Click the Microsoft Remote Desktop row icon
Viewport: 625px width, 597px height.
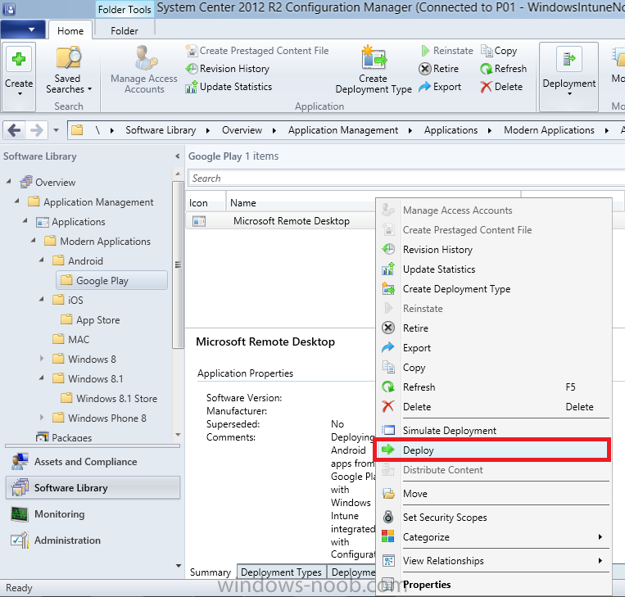pyautogui.click(x=199, y=221)
